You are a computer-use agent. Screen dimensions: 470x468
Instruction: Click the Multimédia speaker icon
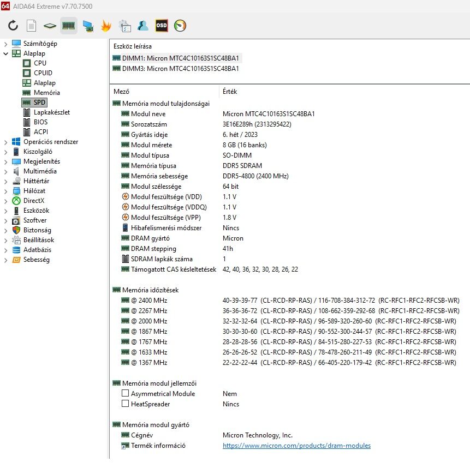16,171
